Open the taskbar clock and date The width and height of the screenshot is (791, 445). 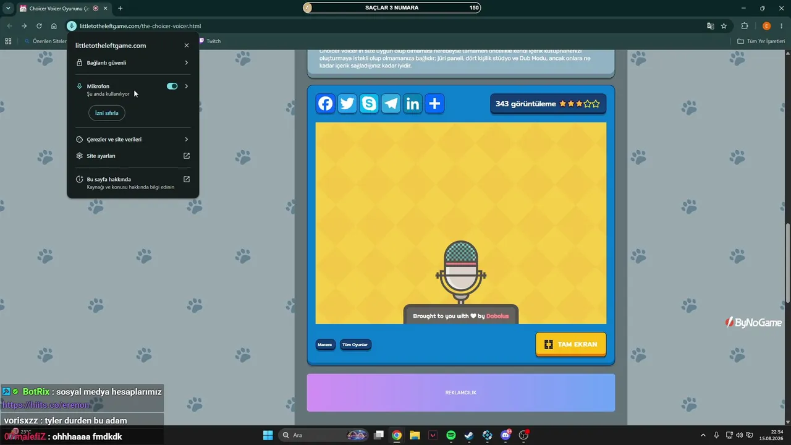pyautogui.click(x=771, y=435)
